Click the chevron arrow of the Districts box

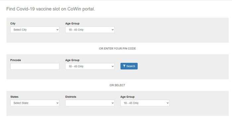point(112,103)
